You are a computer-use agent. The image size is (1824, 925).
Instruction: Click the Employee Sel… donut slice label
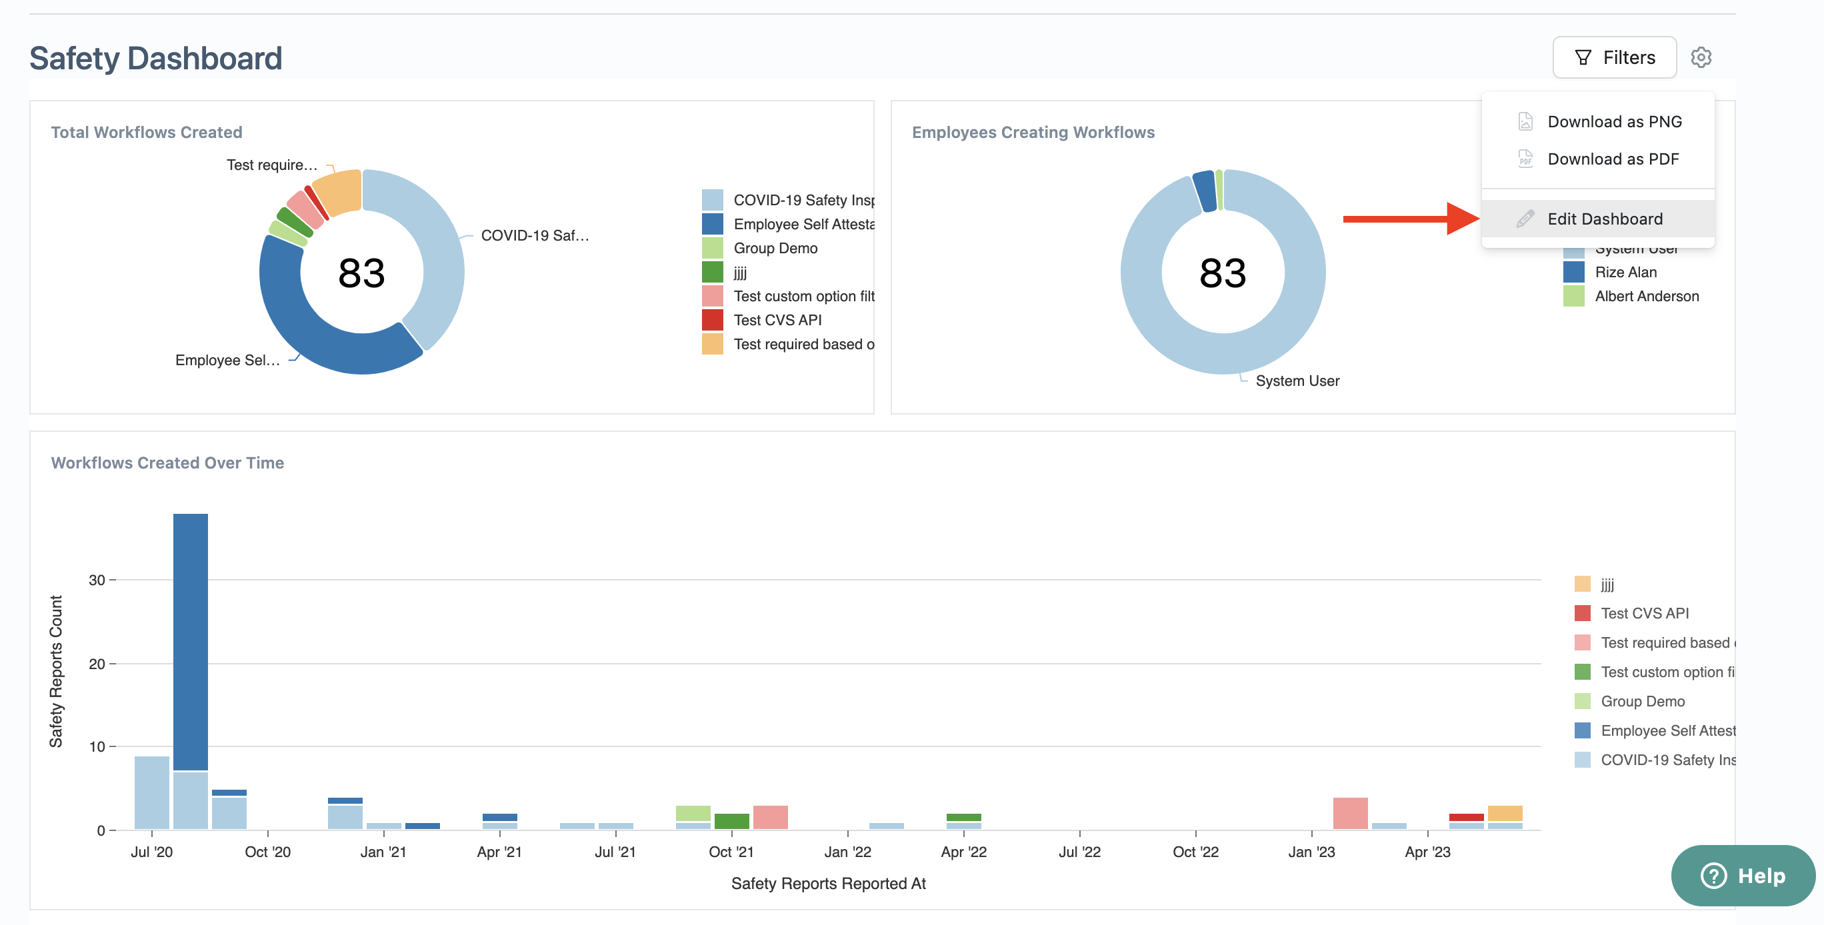pos(227,361)
